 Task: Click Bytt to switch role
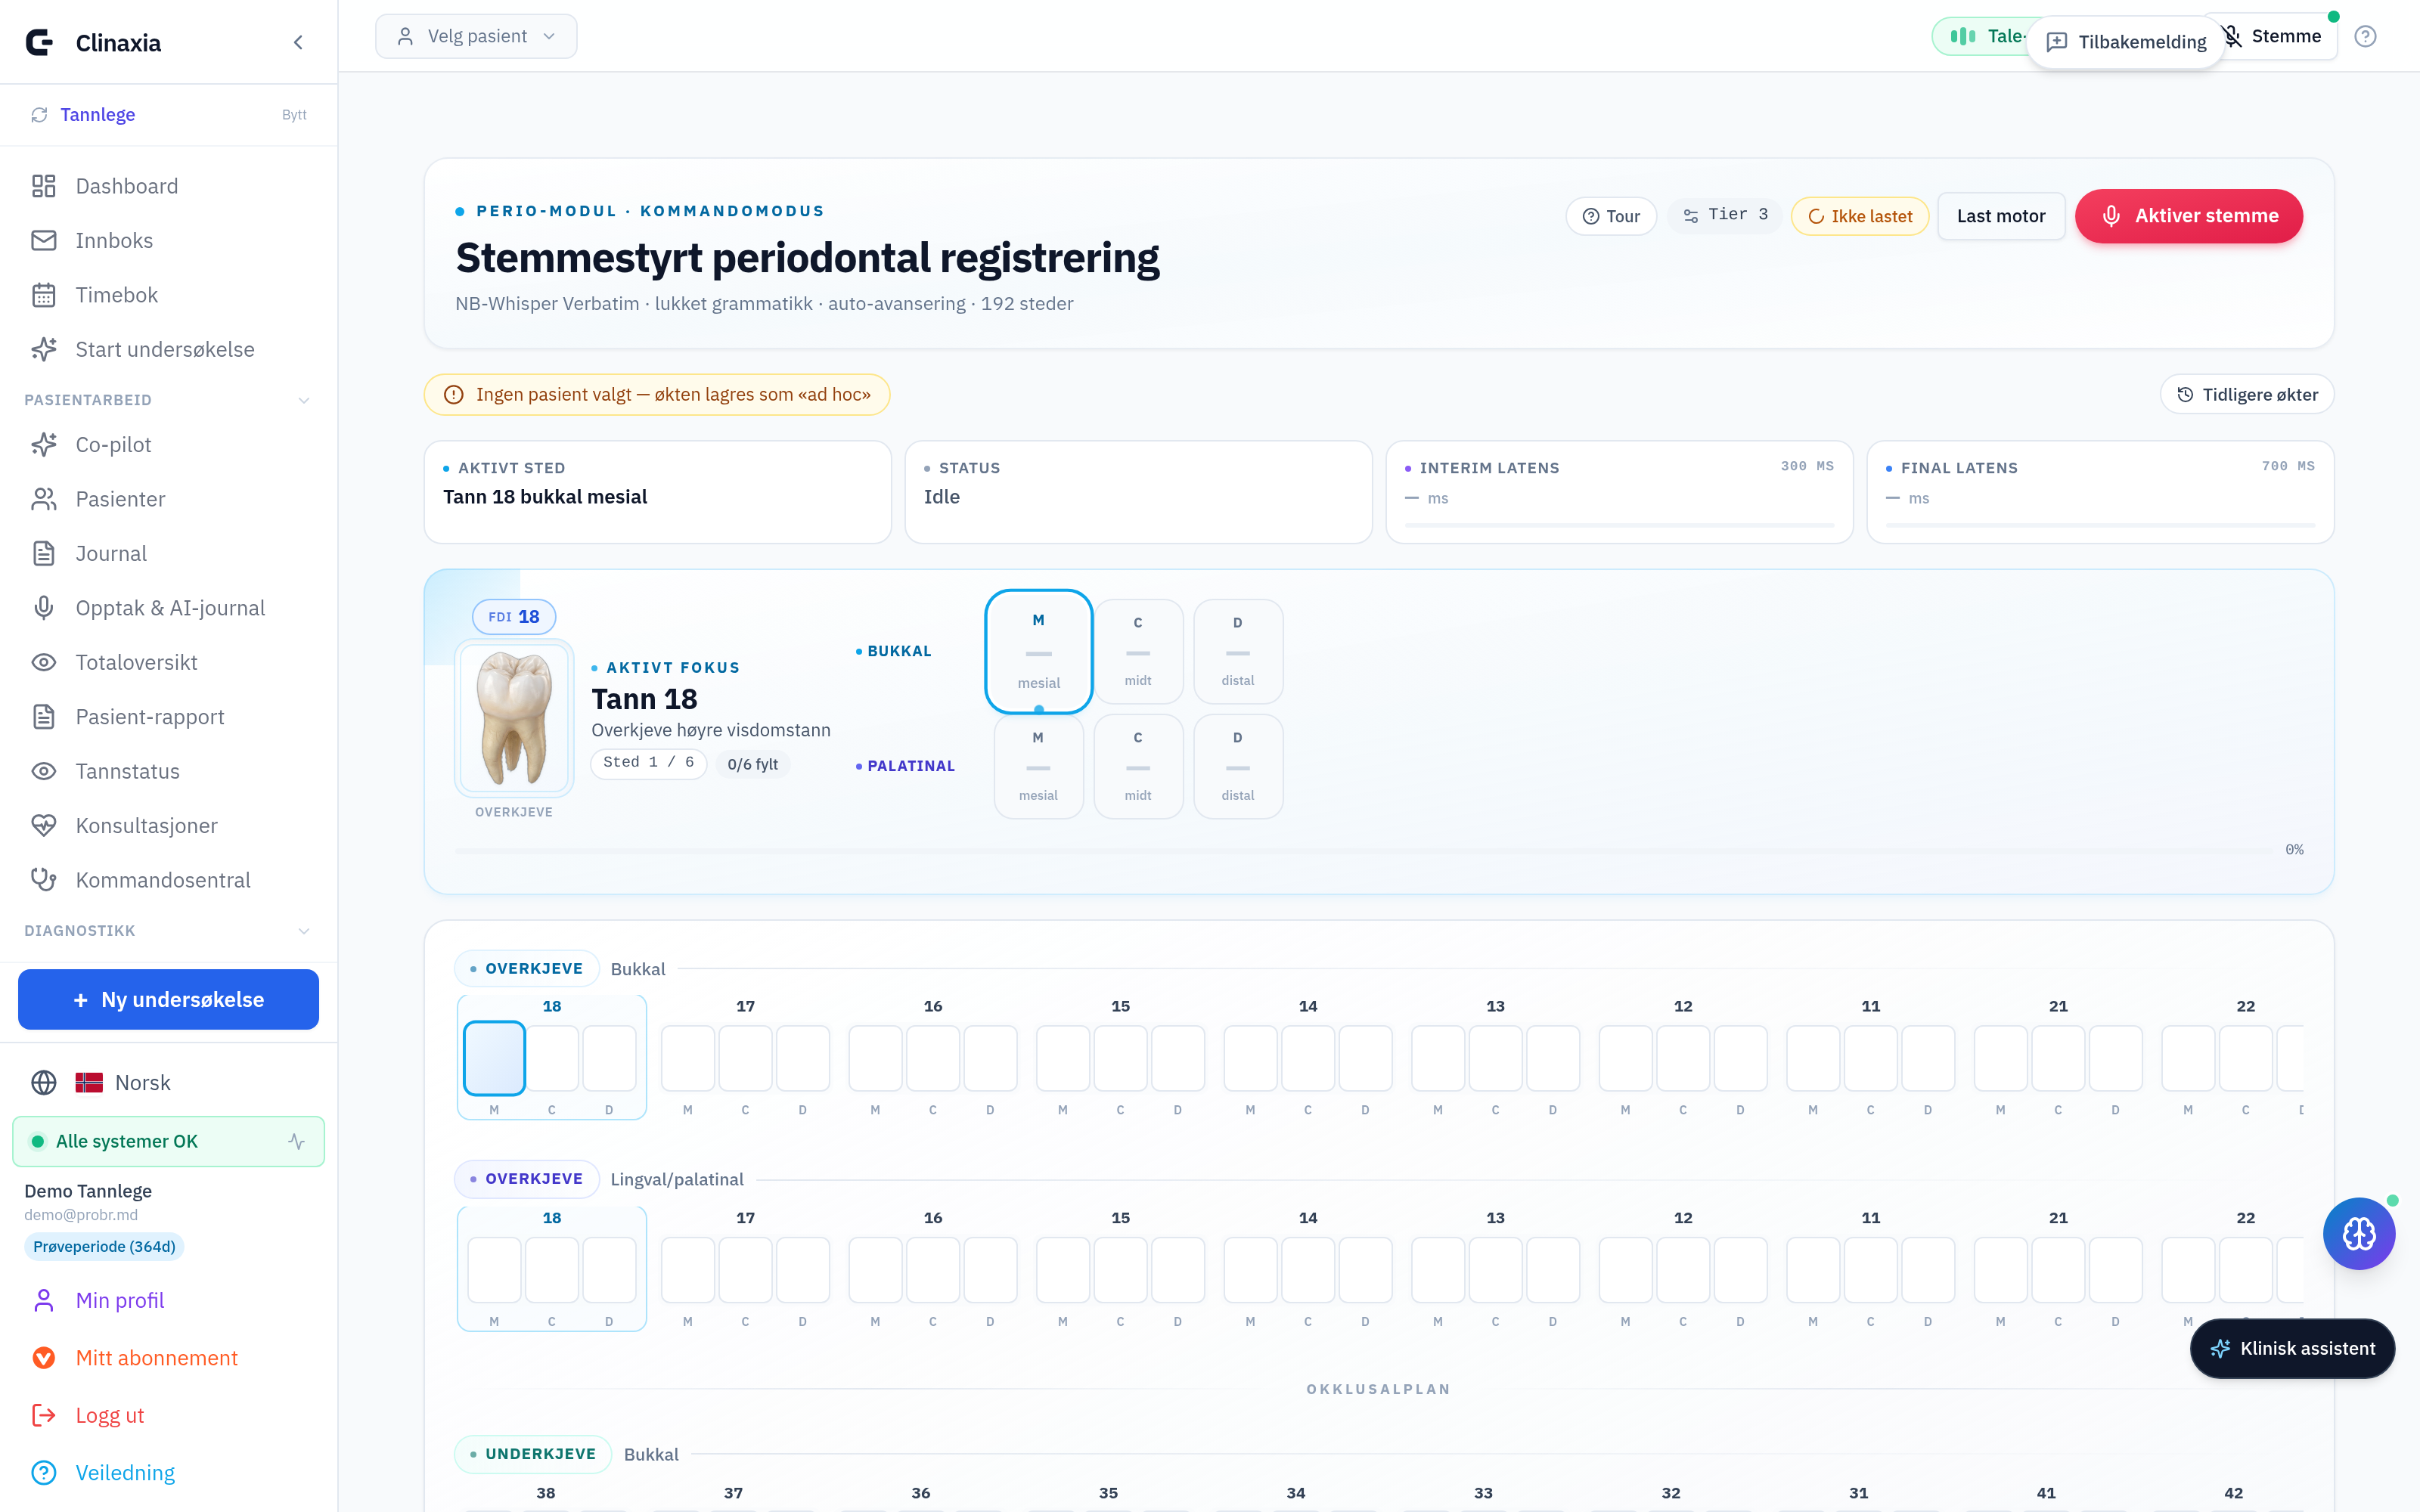[294, 115]
